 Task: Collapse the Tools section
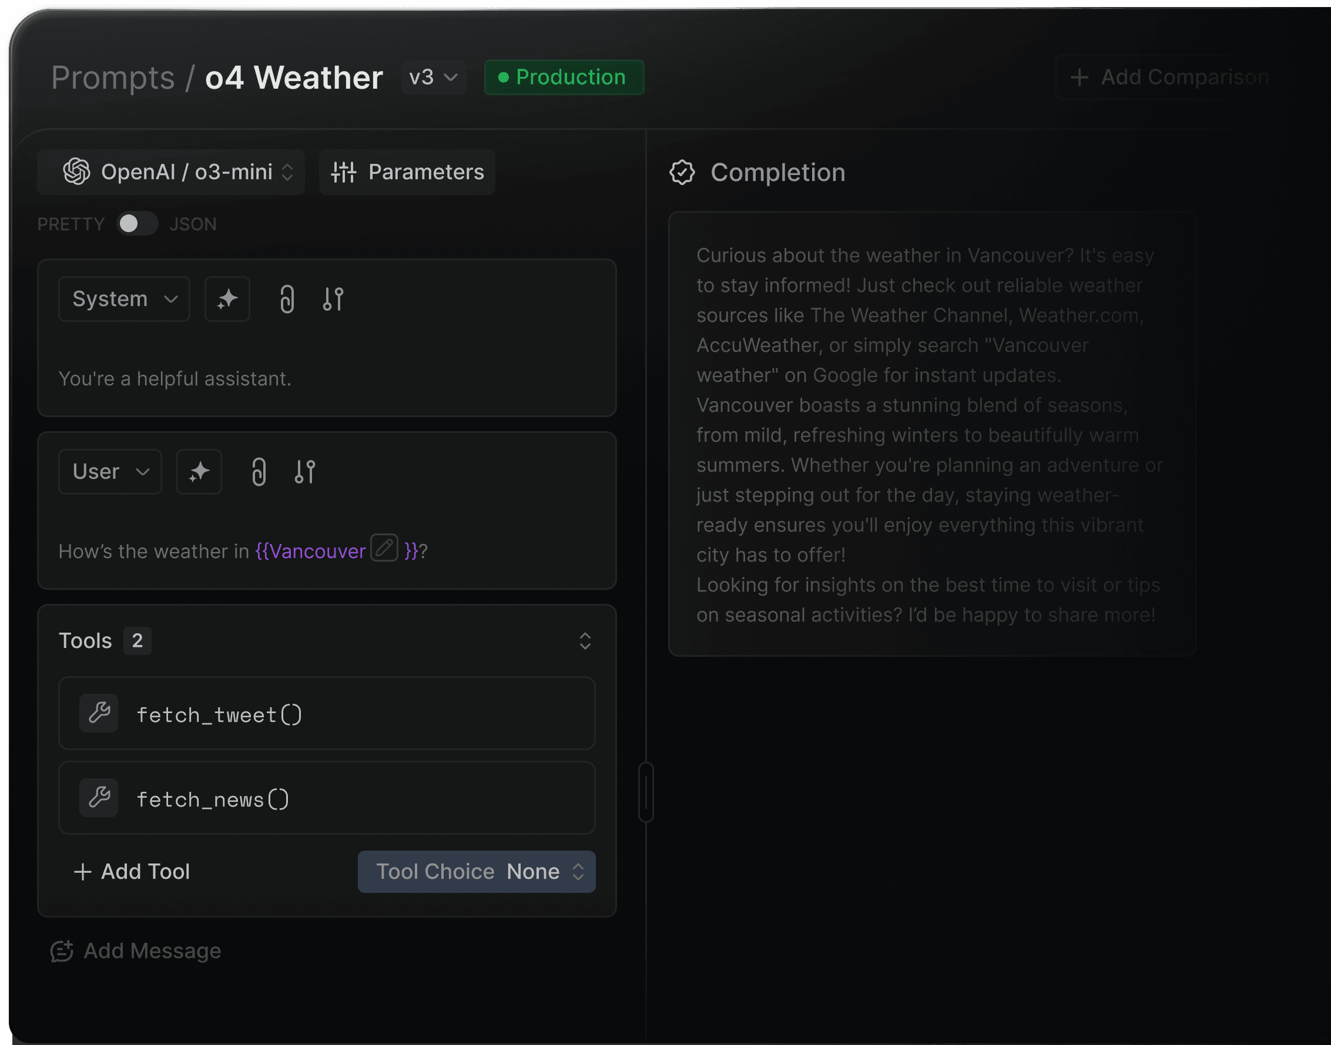pos(585,641)
